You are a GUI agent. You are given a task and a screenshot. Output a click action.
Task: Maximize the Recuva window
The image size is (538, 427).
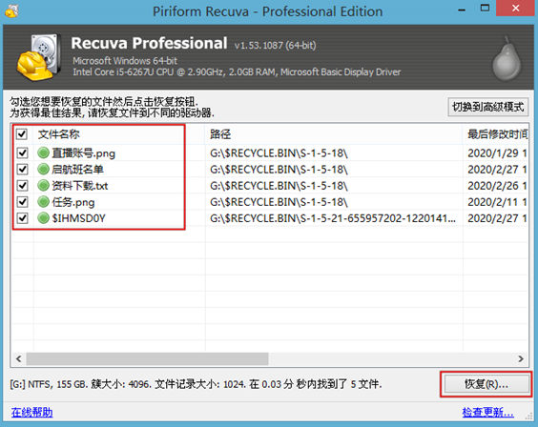pyautogui.click(x=485, y=9)
